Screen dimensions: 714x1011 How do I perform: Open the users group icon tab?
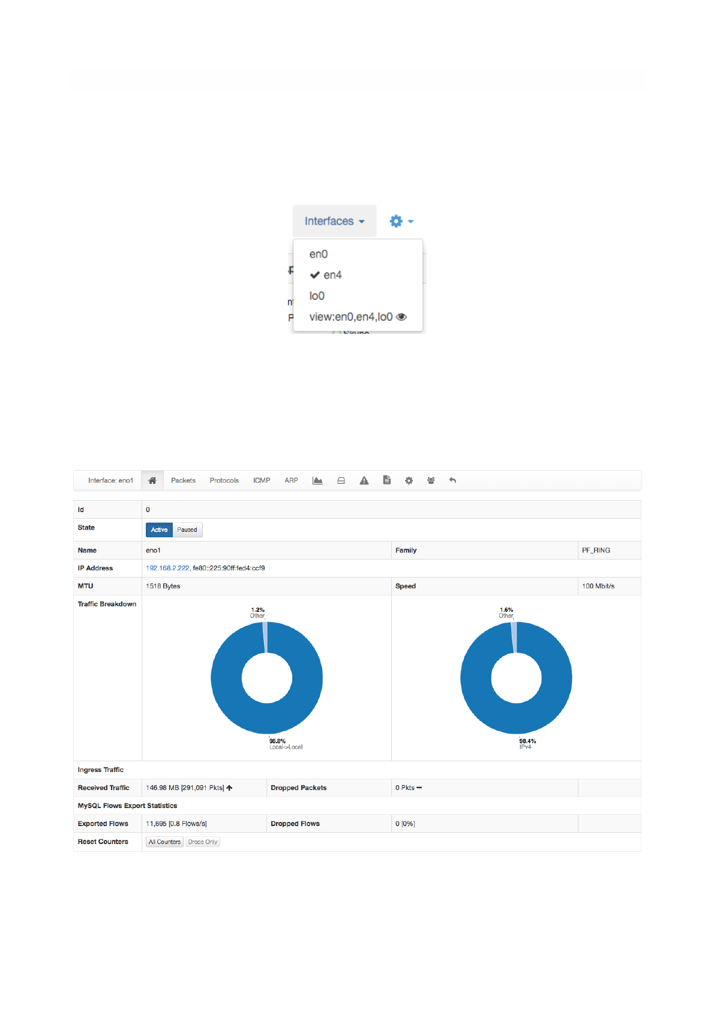(x=431, y=480)
